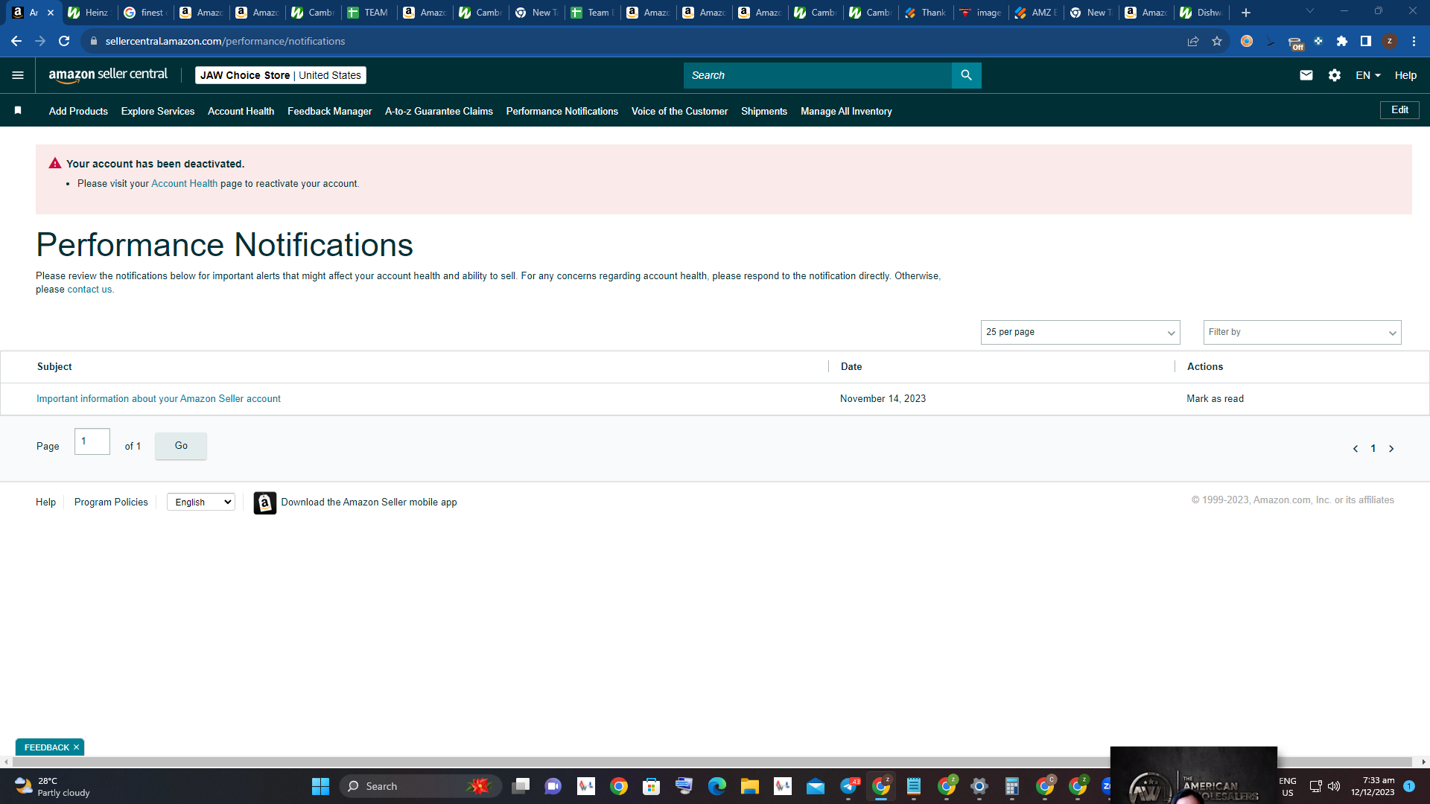Open Feedback Manager in the nav bar
Screen dimensions: 1430x804
pos(329,111)
